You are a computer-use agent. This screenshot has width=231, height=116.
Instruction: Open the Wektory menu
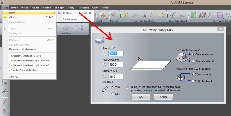pos(46,8)
